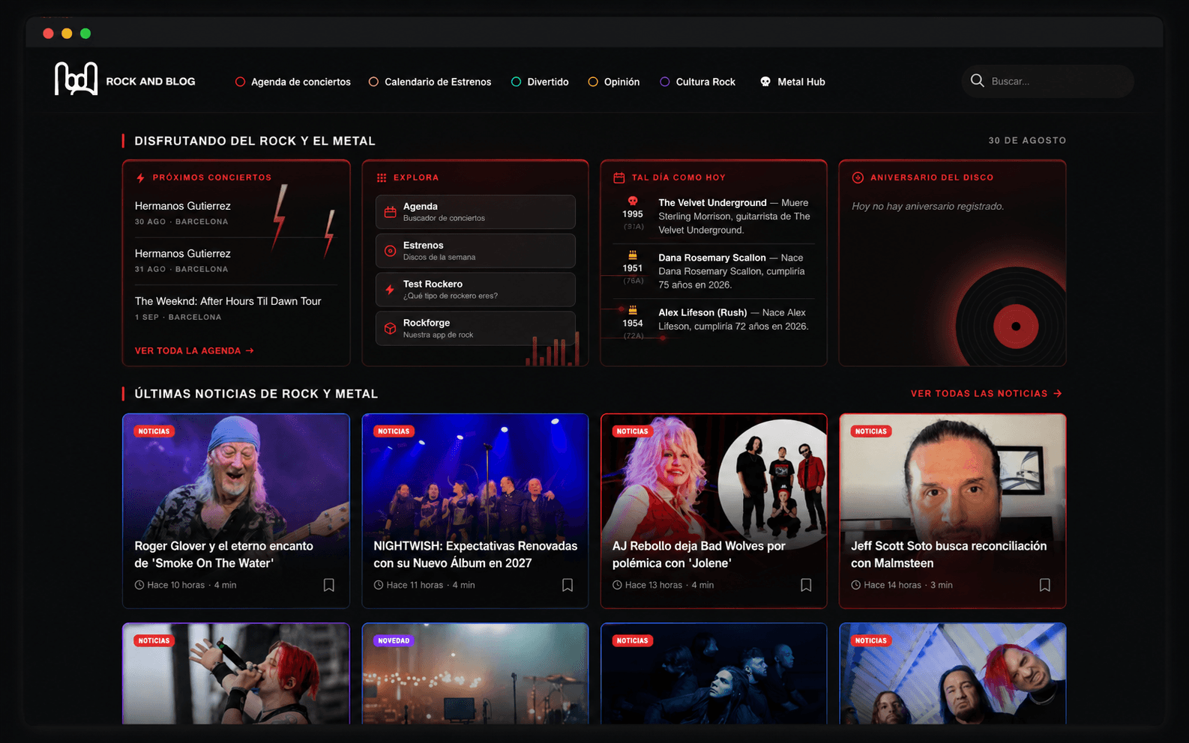Click the Metal Hub skull icon
This screenshot has height=743, width=1189.
(765, 82)
